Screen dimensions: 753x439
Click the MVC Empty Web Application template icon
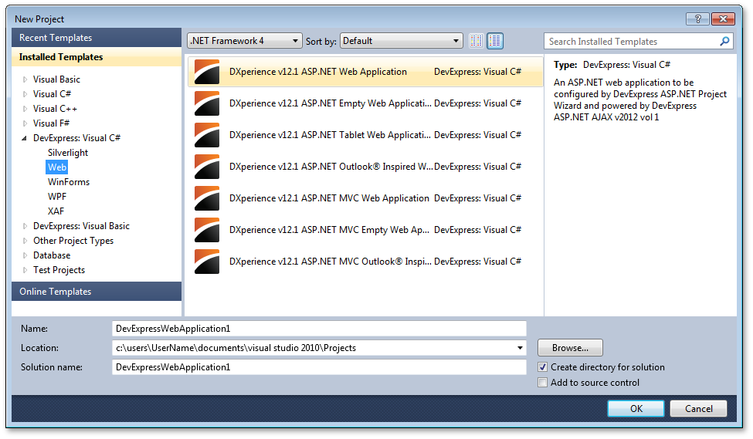pos(207,230)
